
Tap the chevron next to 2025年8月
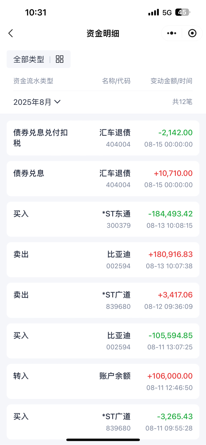(x=57, y=102)
